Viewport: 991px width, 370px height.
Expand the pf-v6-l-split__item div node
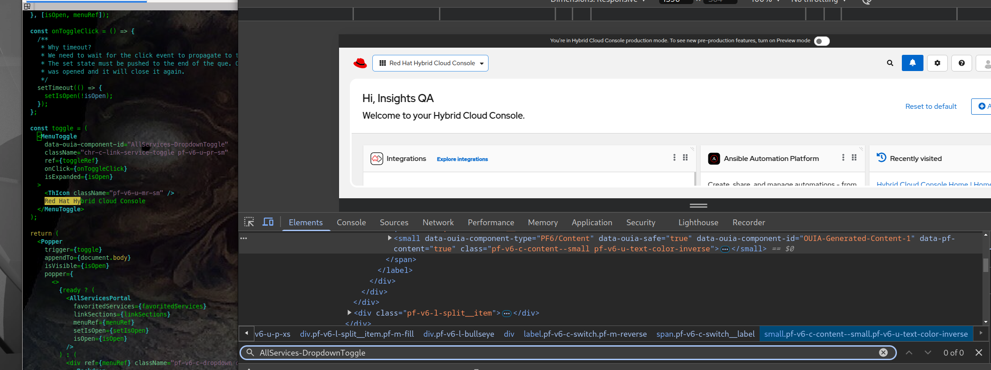349,312
